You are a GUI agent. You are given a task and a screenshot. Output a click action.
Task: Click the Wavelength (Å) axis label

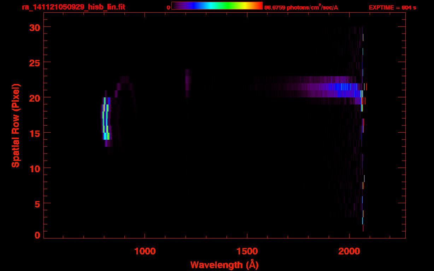tap(224, 265)
